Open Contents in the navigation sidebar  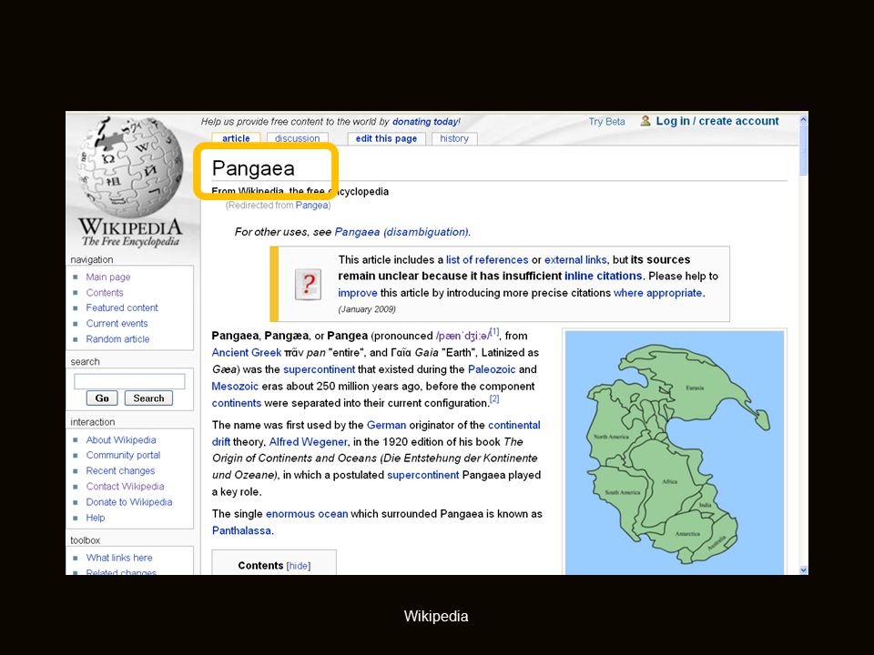point(105,292)
